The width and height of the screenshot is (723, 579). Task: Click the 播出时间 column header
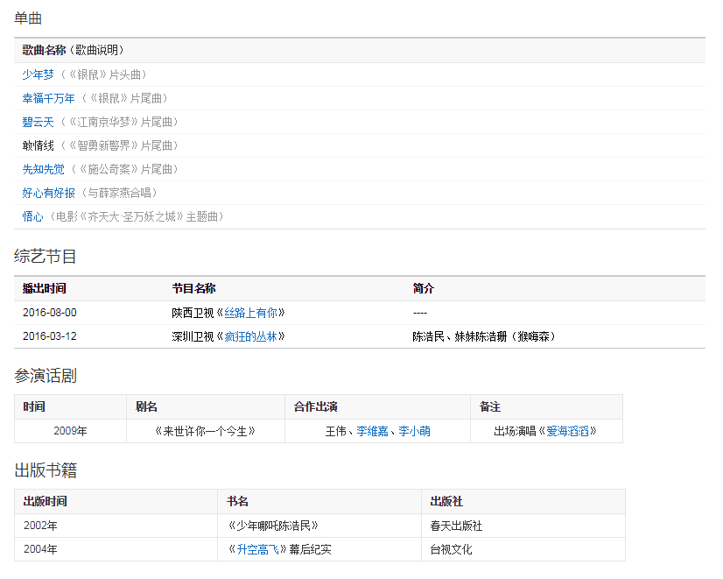click(44, 288)
